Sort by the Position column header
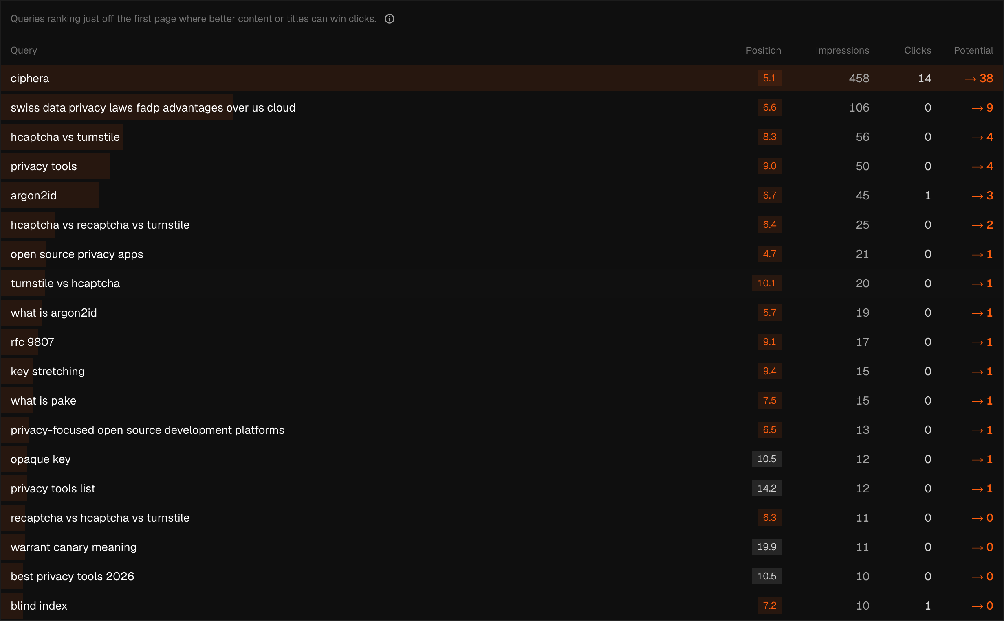 click(763, 50)
